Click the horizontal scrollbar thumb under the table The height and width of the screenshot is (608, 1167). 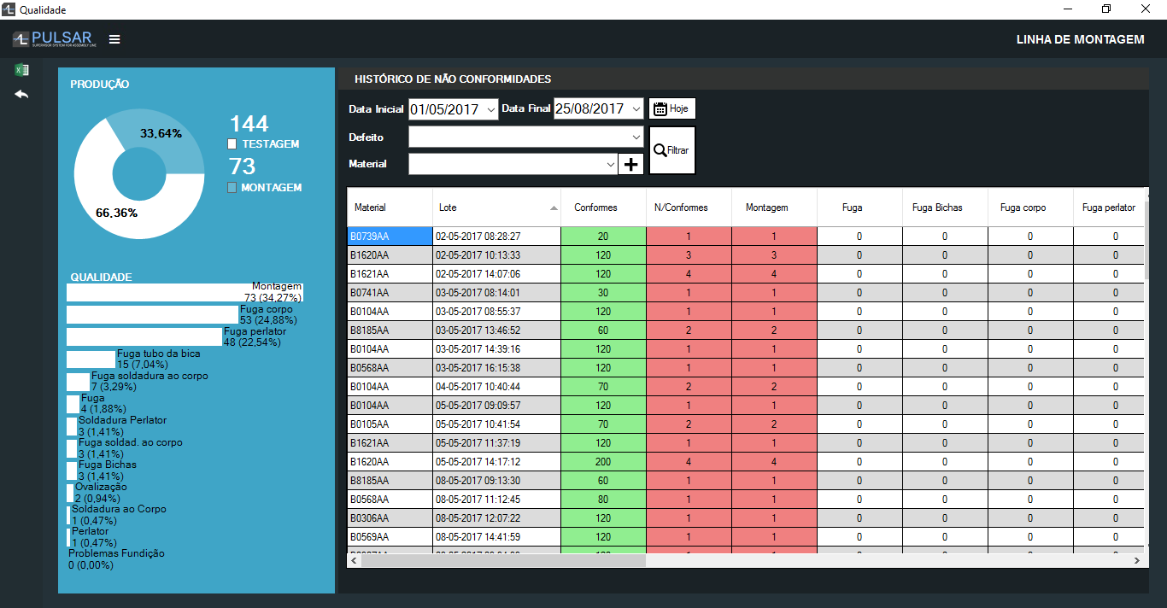click(504, 561)
